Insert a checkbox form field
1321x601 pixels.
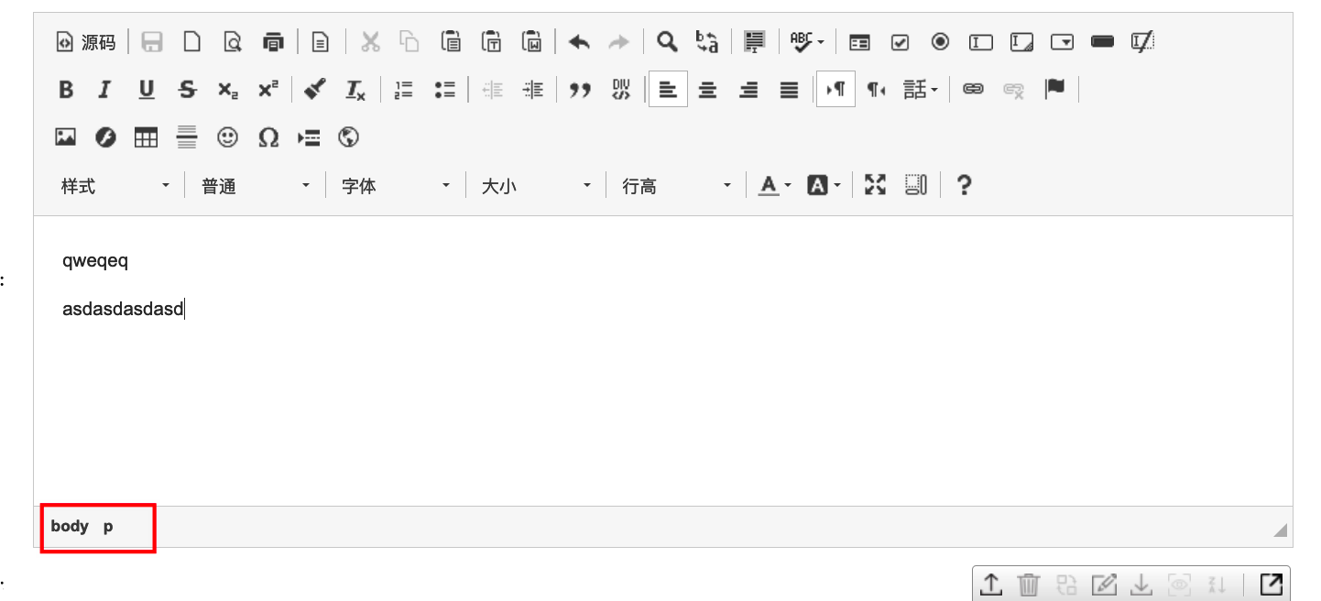(901, 41)
